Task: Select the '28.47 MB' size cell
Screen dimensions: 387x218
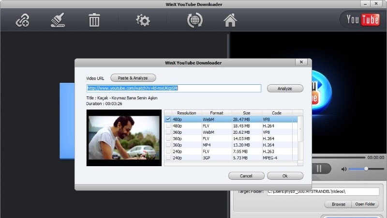Action: 241,119
